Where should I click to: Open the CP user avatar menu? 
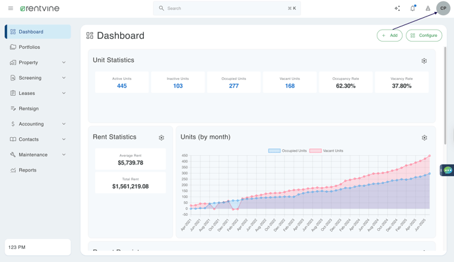[x=443, y=9]
